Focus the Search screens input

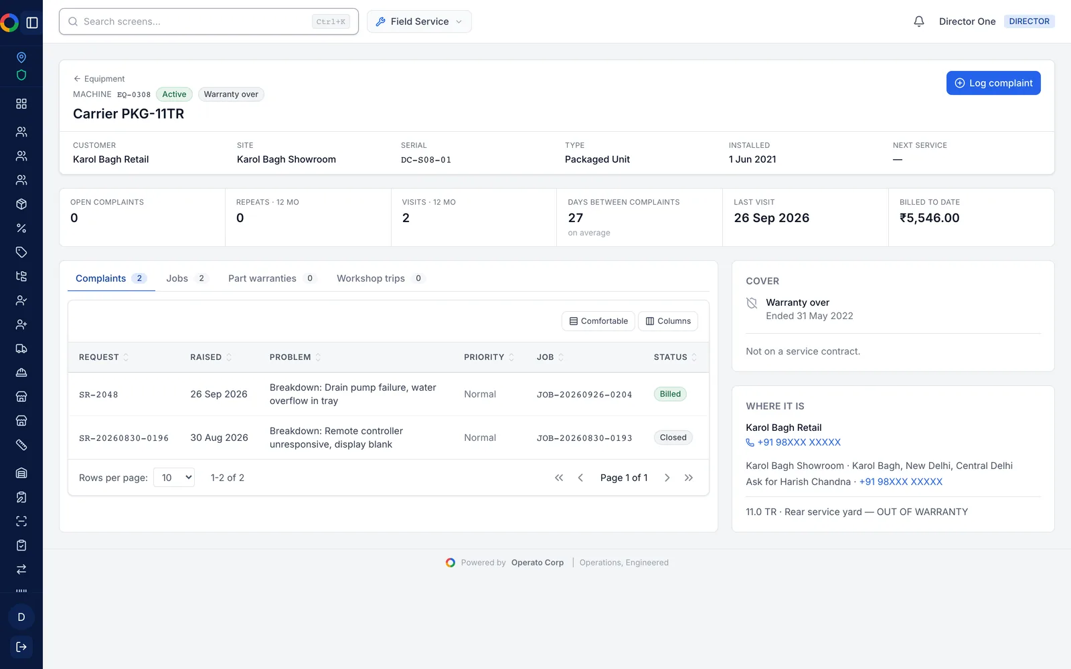coord(209,21)
